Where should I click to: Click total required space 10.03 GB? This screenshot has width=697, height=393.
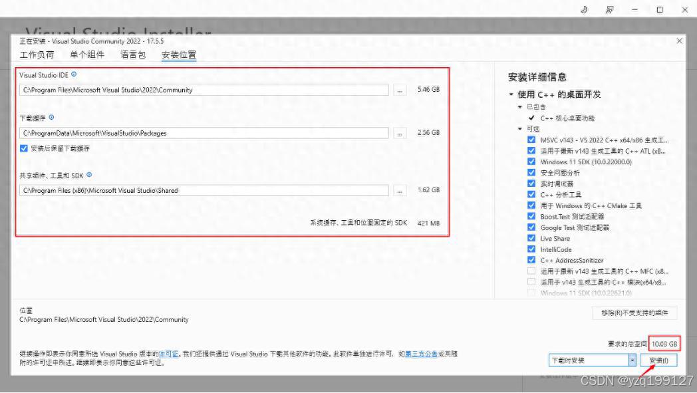(664, 344)
